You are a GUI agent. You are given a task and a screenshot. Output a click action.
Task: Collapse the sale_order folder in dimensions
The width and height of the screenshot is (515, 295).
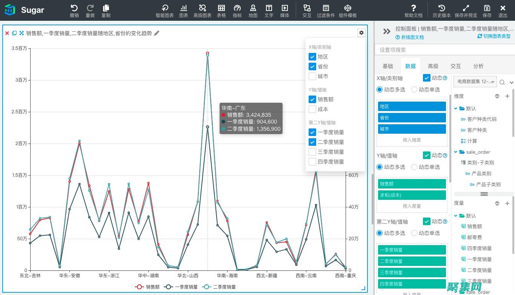pyautogui.click(x=456, y=152)
